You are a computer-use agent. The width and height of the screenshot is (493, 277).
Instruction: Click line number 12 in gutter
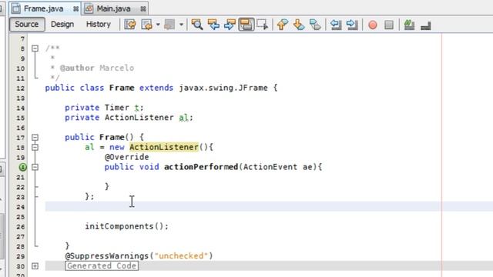pos(21,88)
